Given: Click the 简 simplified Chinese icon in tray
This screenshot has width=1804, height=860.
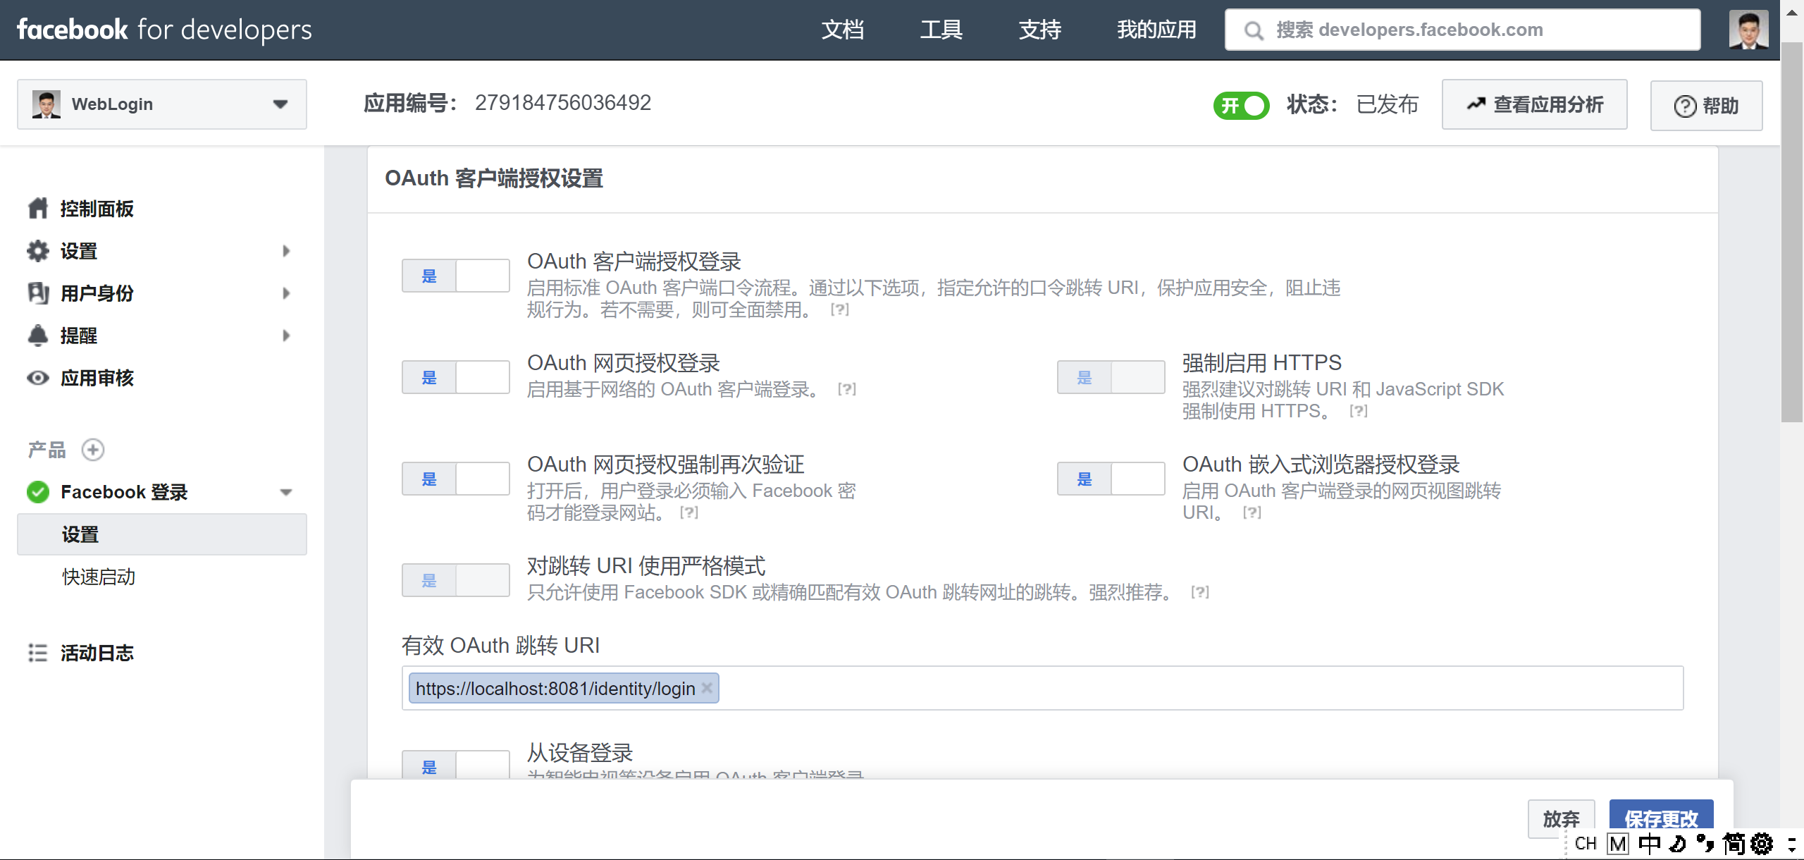Looking at the screenshot, I should [1734, 843].
